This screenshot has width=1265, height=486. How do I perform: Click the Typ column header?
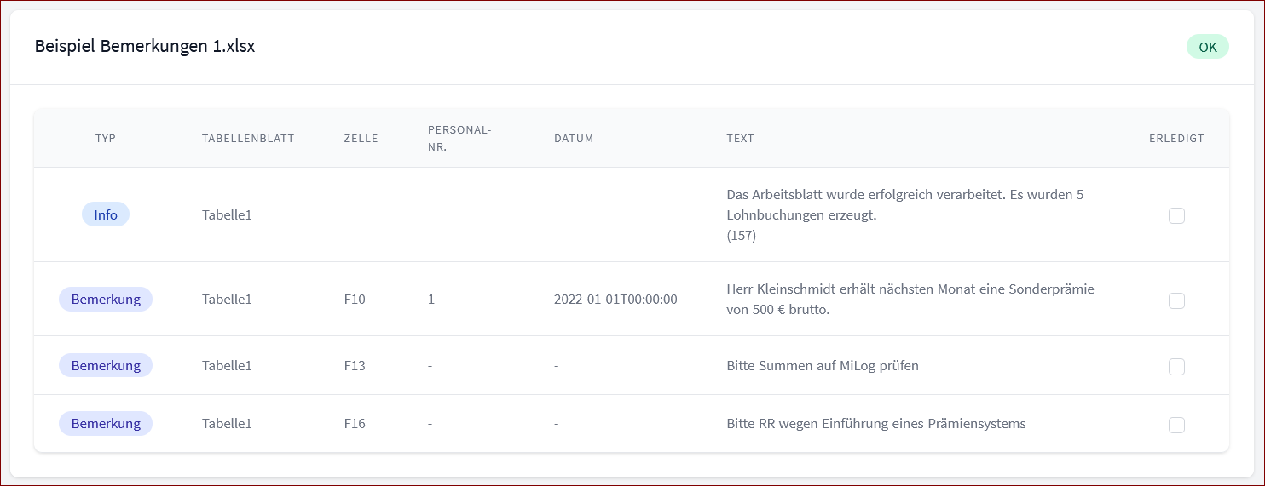click(x=106, y=139)
